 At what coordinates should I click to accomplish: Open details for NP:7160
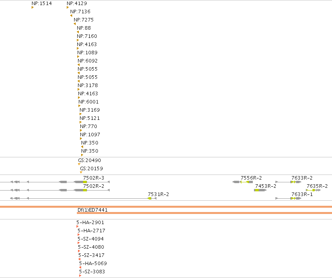[x=87, y=36]
